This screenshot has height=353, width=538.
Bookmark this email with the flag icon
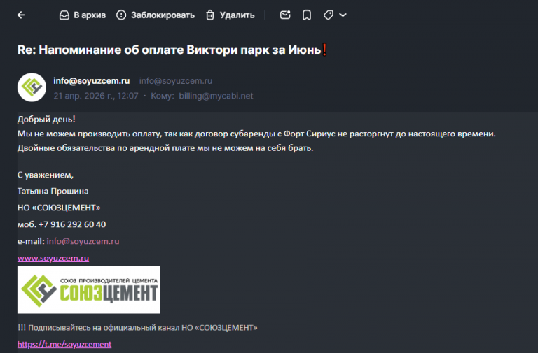(307, 15)
